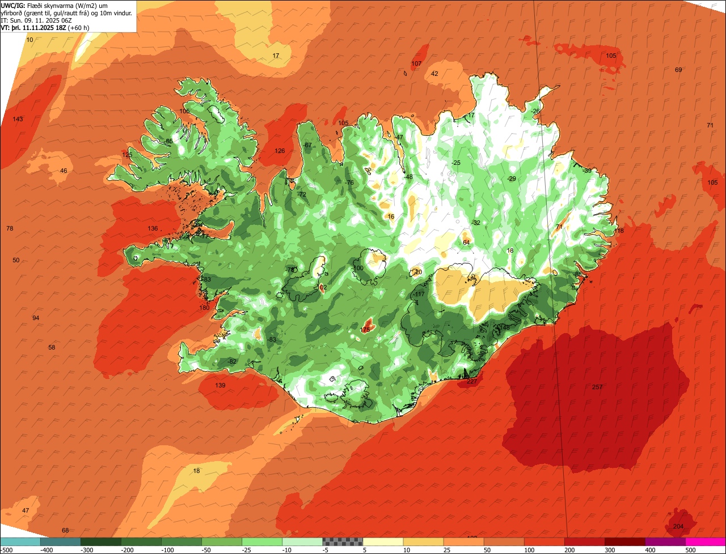Click the map value '227' on the south coast
Screen dimensions: 726x554
472,381
